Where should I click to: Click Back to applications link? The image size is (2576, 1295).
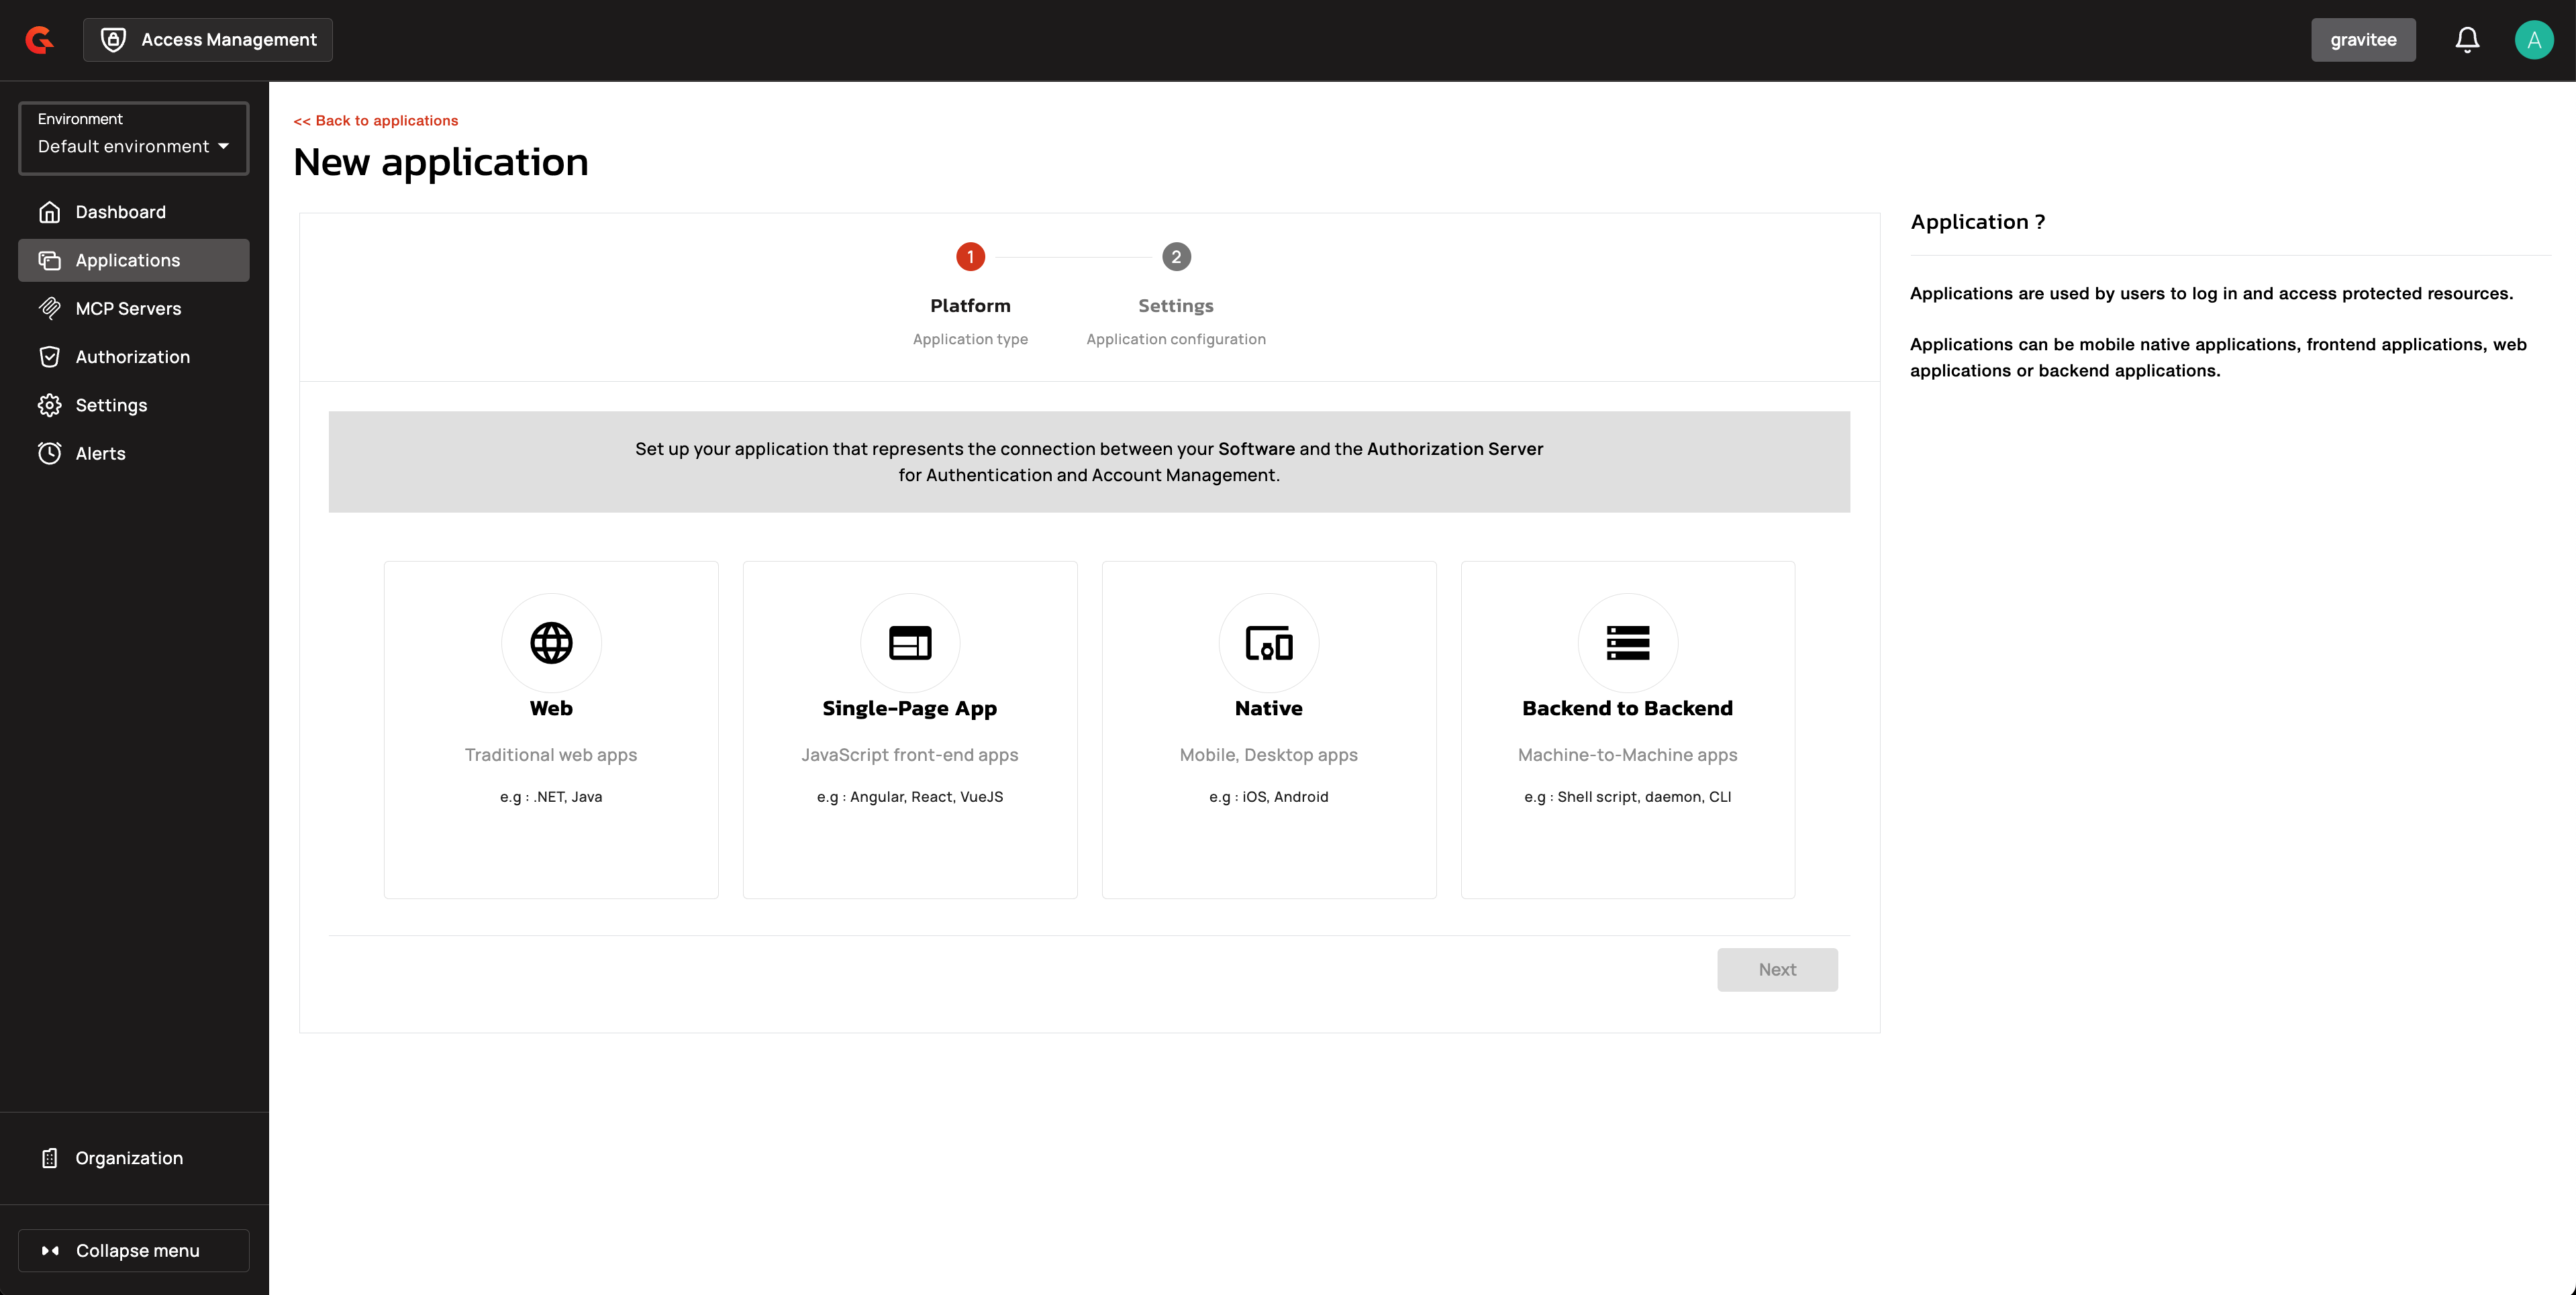[375, 120]
